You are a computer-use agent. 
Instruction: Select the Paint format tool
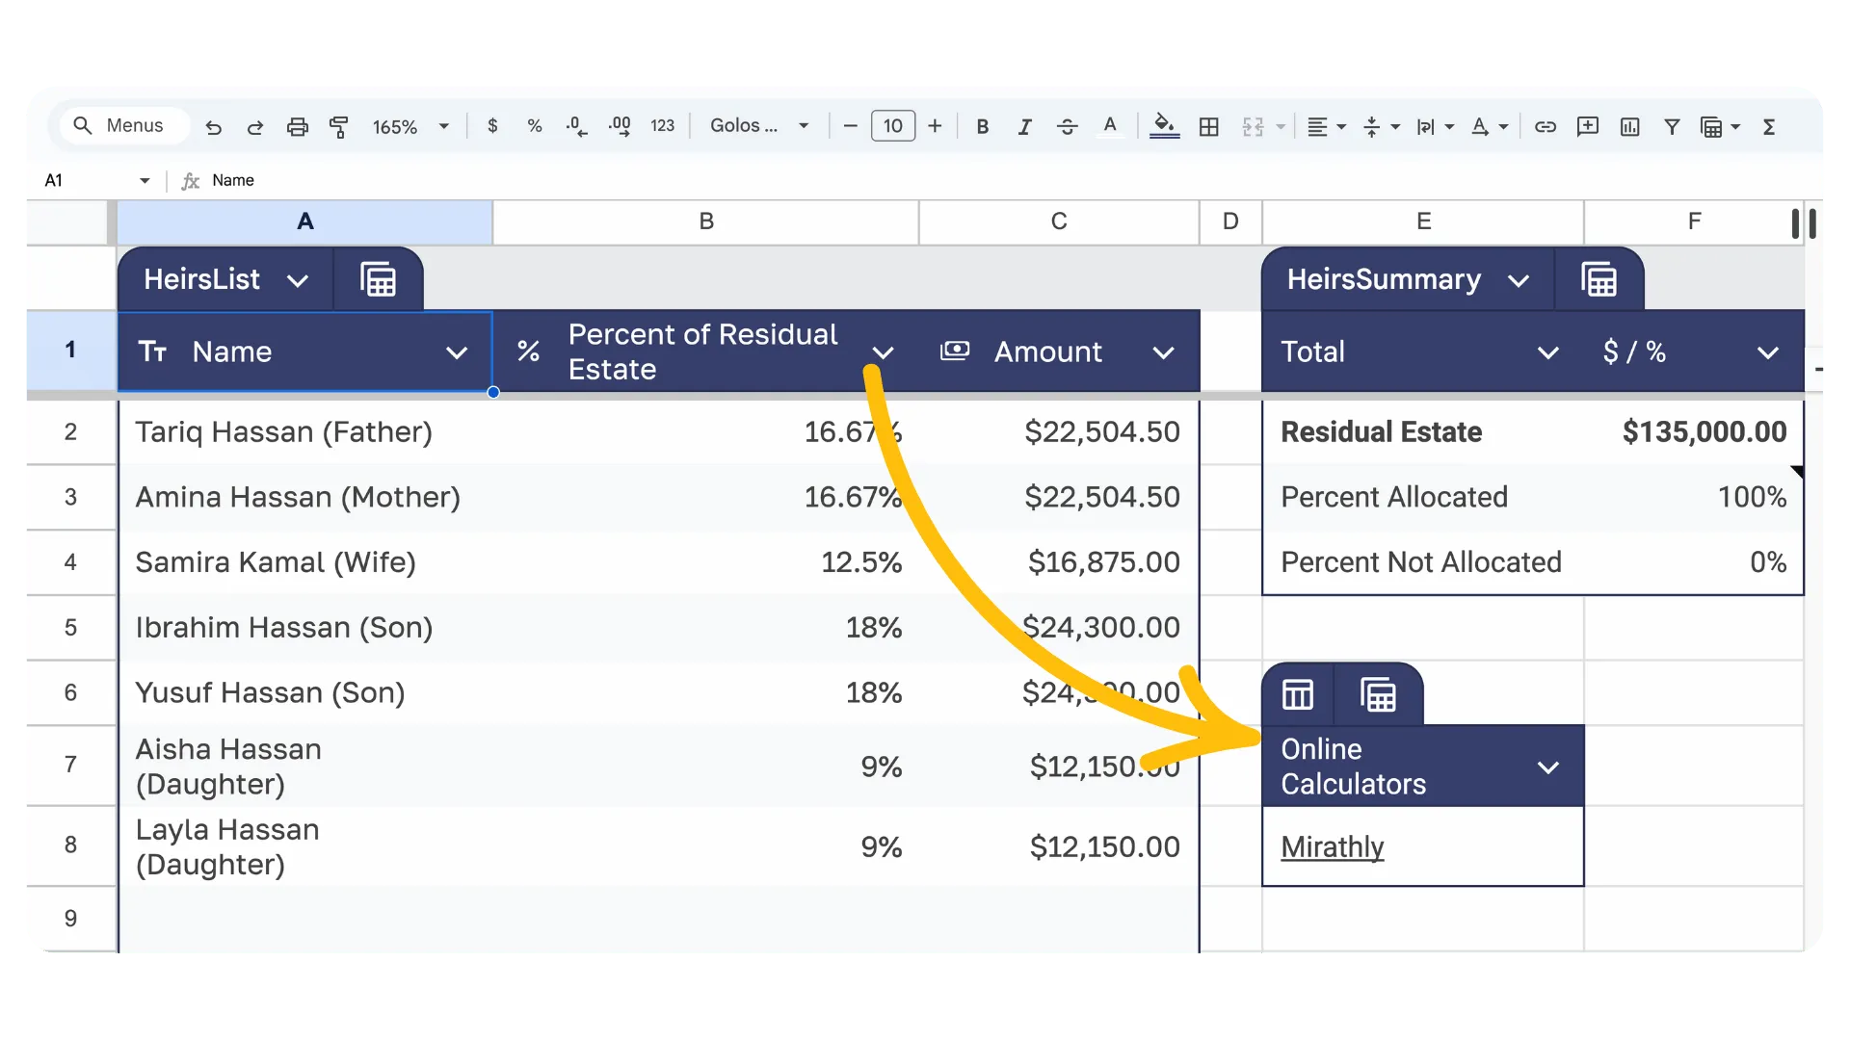pyautogui.click(x=339, y=127)
